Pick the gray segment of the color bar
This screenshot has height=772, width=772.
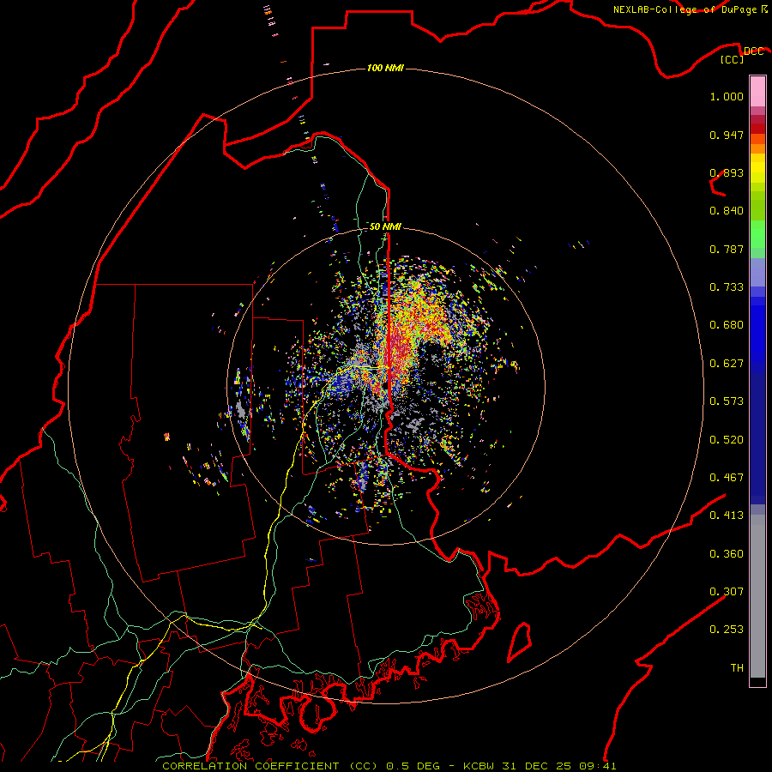click(757, 596)
